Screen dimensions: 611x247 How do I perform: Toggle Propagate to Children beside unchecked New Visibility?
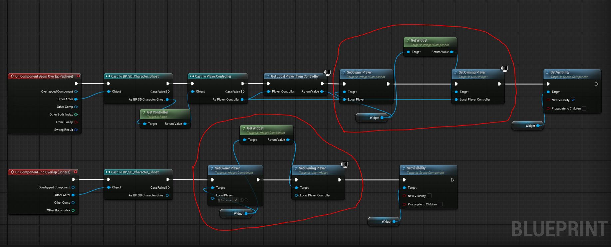(x=440, y=204)
